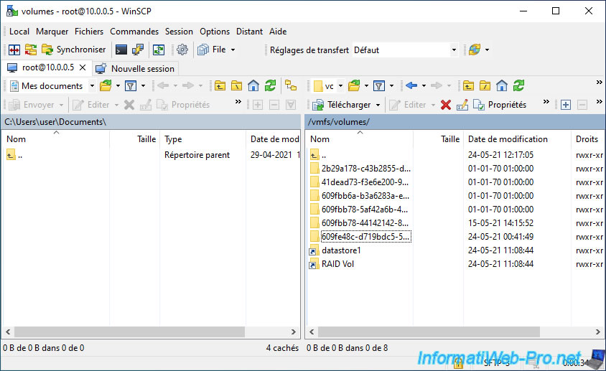Open Marquer menu
Screen dimensions: 606x371
[x=52, y=32]
